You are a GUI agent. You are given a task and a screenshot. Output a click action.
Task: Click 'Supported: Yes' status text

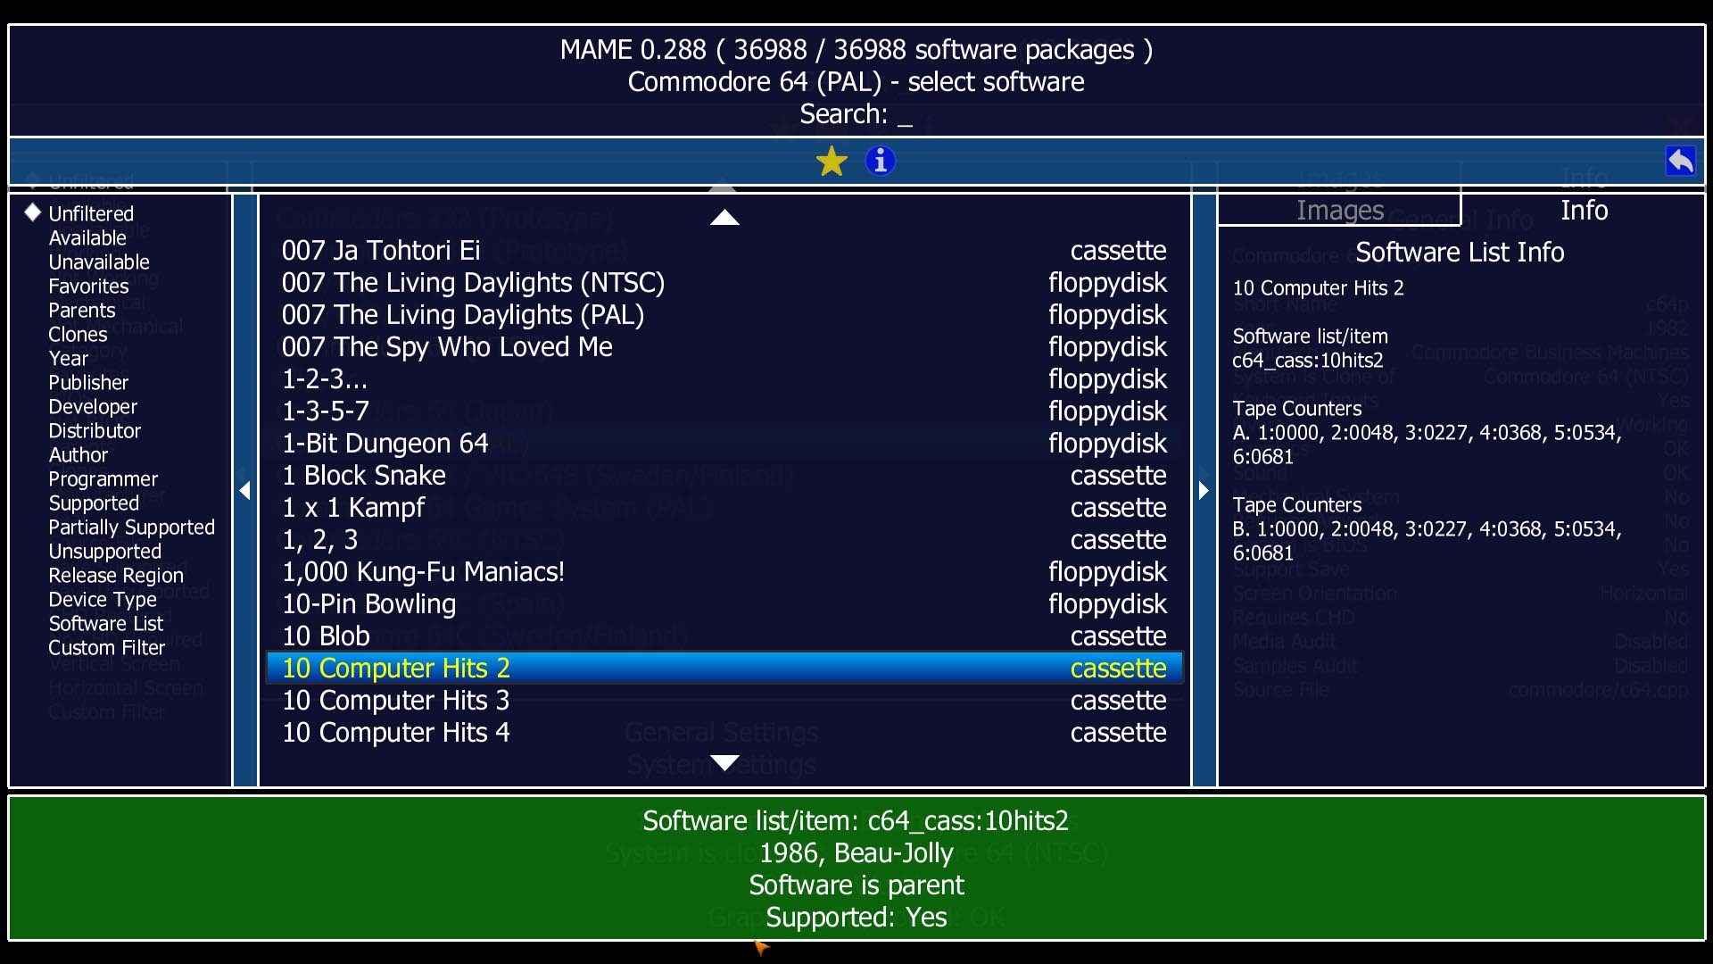coord(856,918)
